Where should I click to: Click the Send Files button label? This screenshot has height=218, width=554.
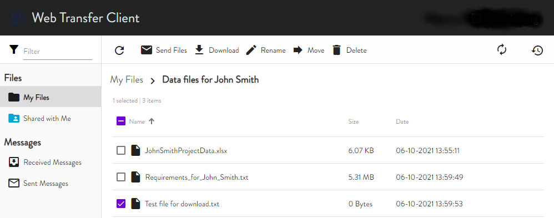click(172, 50)
